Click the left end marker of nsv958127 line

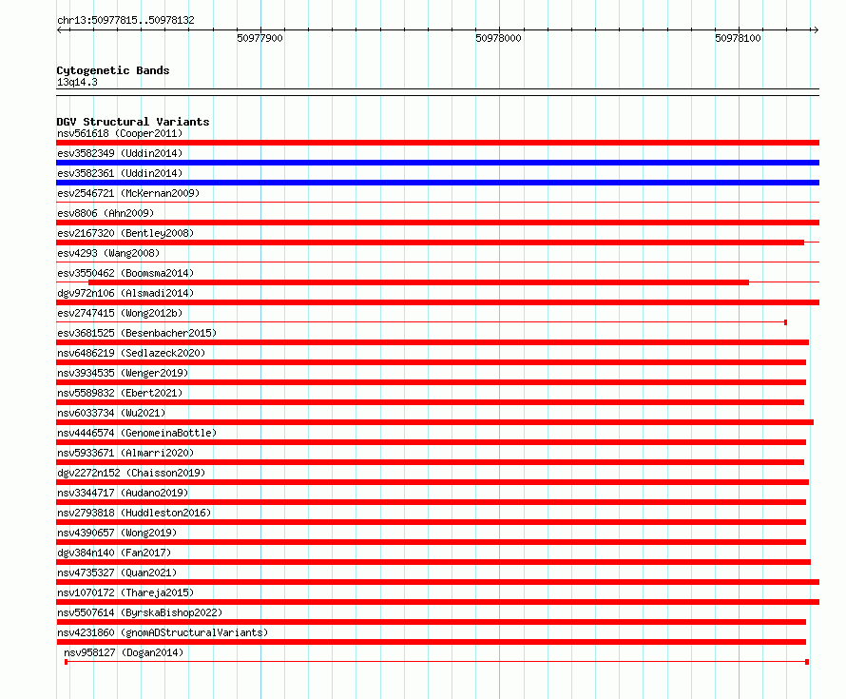click(66, 662)
